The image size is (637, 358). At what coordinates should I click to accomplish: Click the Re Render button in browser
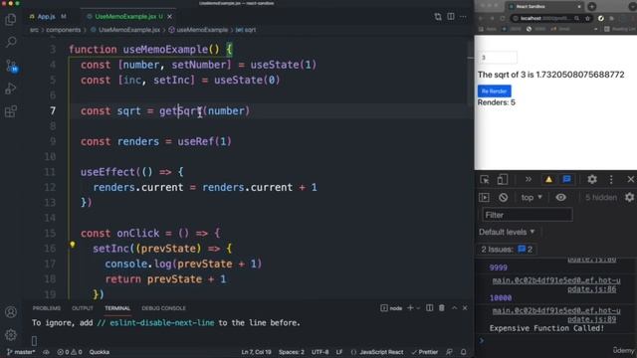point(494,90)
